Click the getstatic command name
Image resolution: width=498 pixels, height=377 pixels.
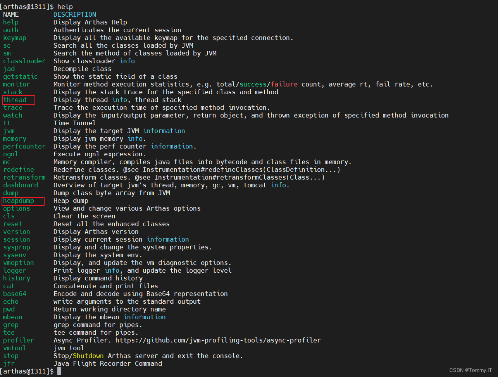pyautogui.click(x=20, y=76)
